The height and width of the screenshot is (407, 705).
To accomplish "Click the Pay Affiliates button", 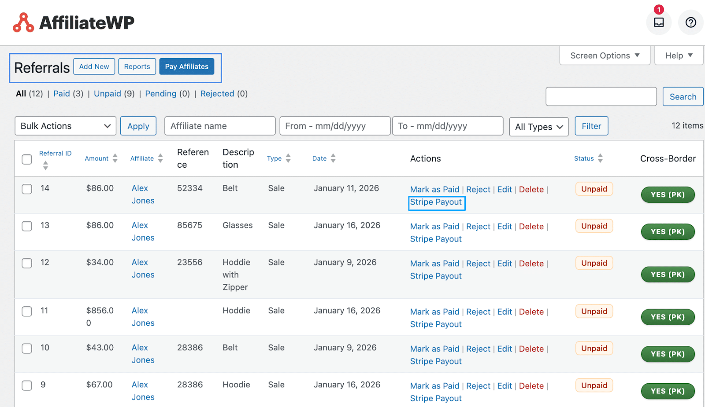I will click(187, 66).
